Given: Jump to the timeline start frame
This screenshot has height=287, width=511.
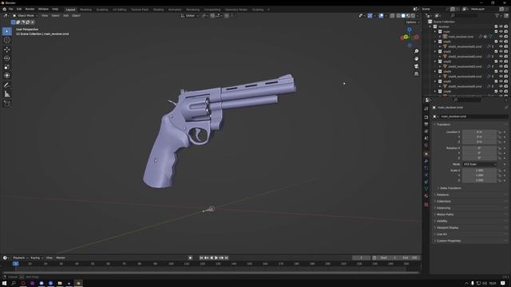Looking at the screenshot, I should pos(201,258).
